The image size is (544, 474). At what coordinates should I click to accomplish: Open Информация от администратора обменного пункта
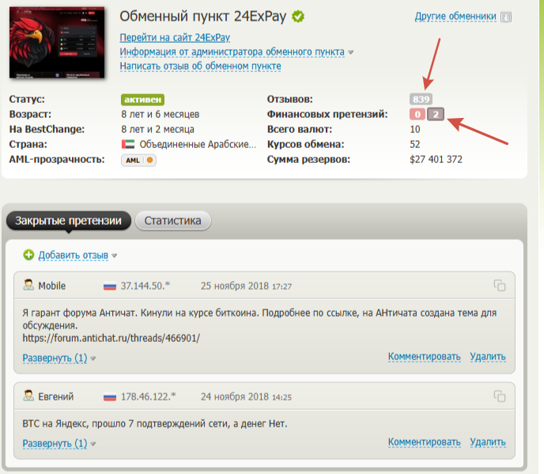232,51
